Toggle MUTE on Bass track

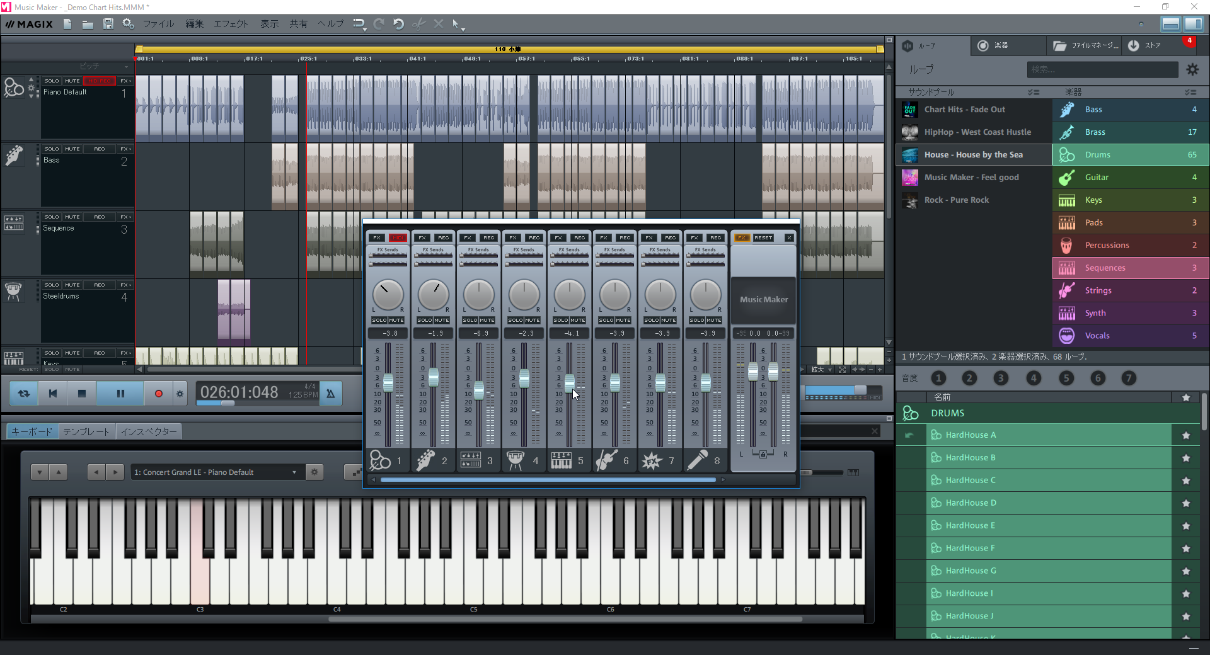pyautogui.click(x=72, y=149)
